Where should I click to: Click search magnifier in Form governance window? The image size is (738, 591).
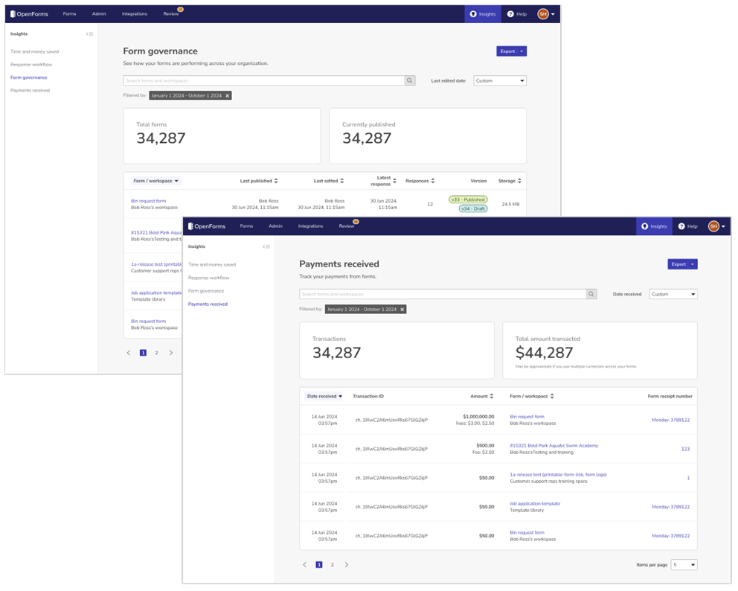[x=409, y=80]
